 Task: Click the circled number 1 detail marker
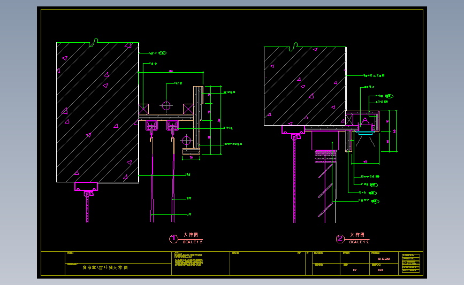coord(174,238)
